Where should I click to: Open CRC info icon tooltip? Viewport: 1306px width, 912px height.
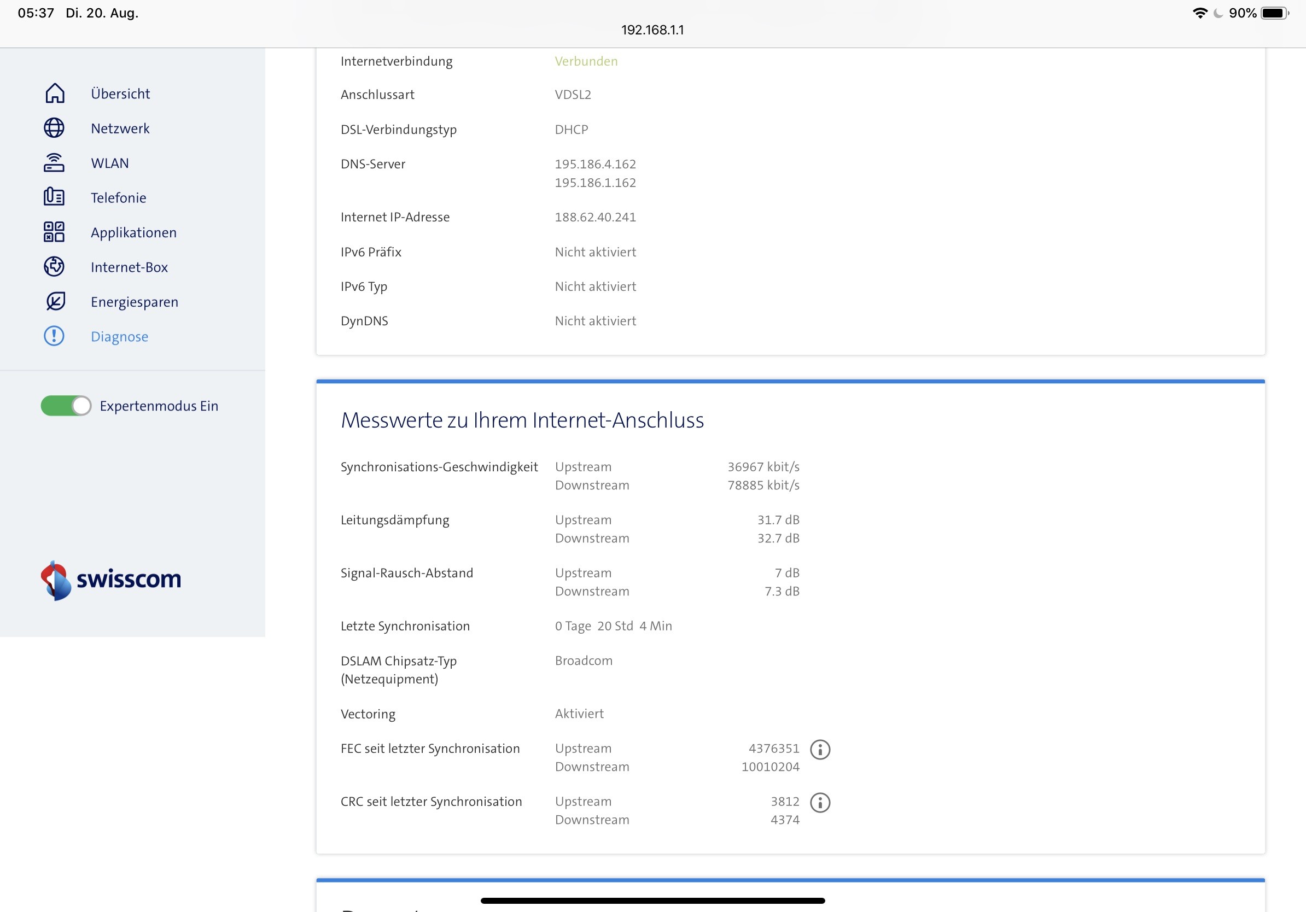820,802
